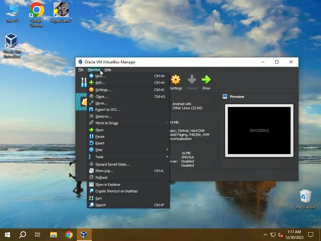Click the Show in Explorer icon

click(91, 185)
